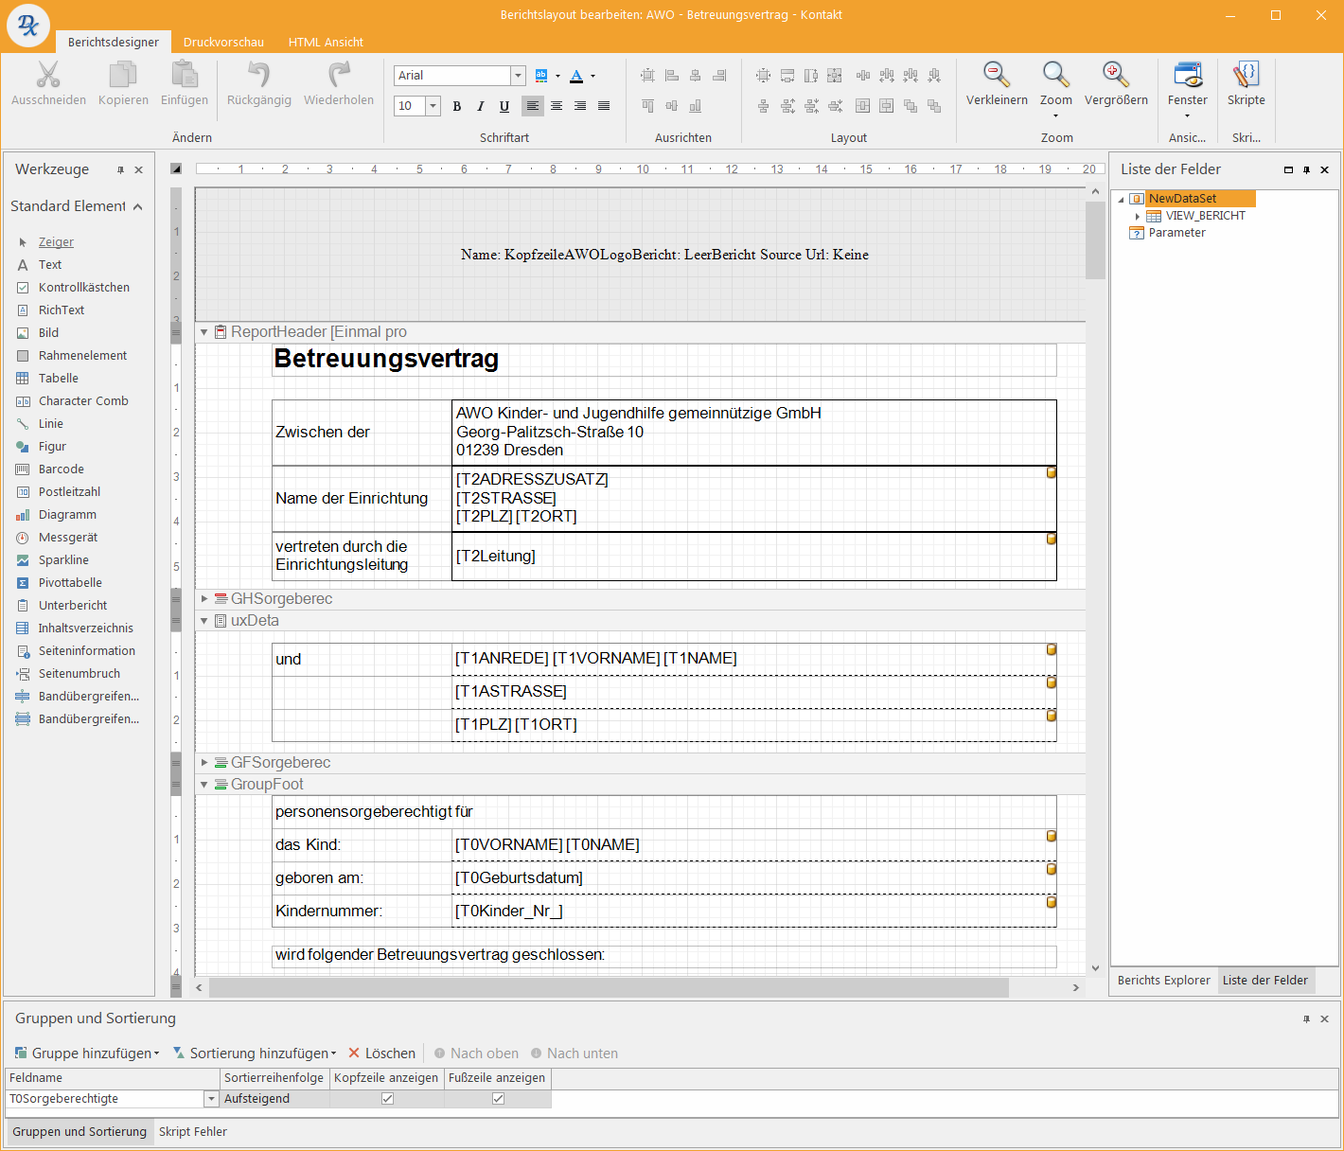
Task: Open the T0Sorgeberechtigte field name dropdown
Action: click(x=211, y=1099)
